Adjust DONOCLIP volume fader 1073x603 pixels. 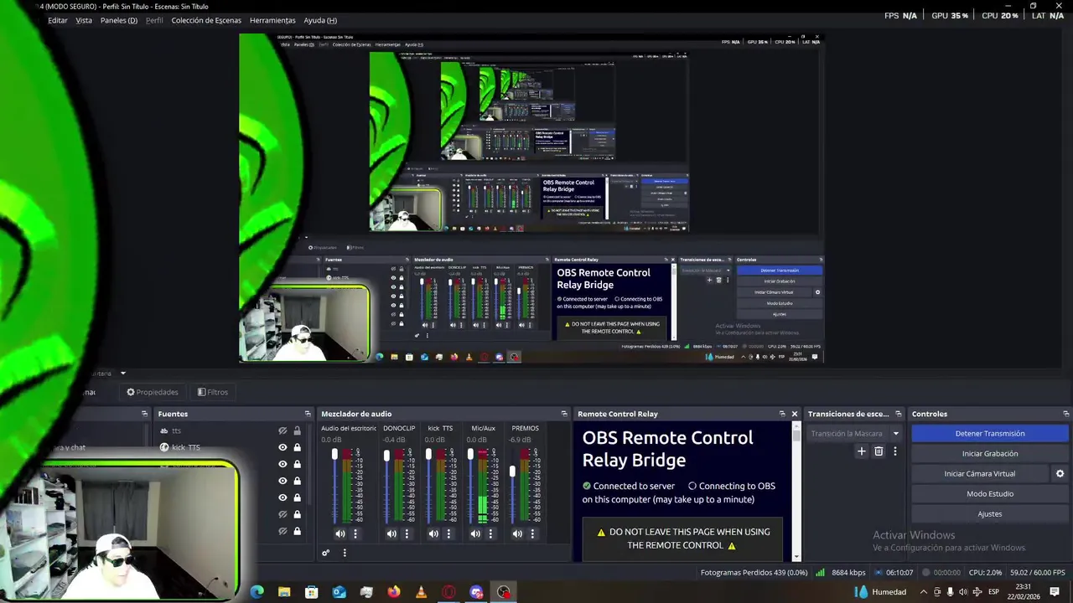pyautogui.click(x=386, y=456)
